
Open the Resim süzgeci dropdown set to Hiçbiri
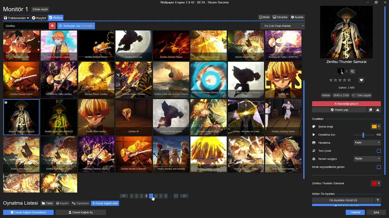click(x=367, y=159)
